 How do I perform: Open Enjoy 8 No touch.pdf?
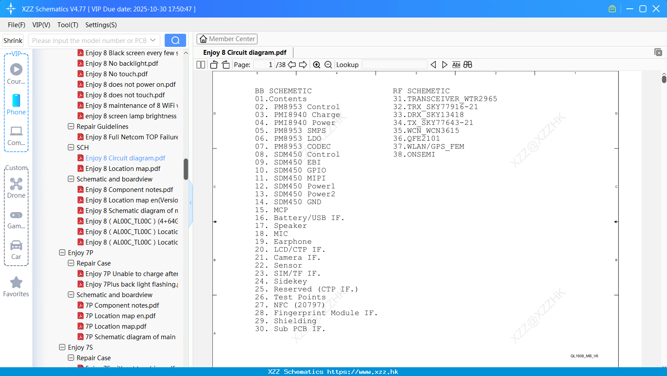[116, 74]
